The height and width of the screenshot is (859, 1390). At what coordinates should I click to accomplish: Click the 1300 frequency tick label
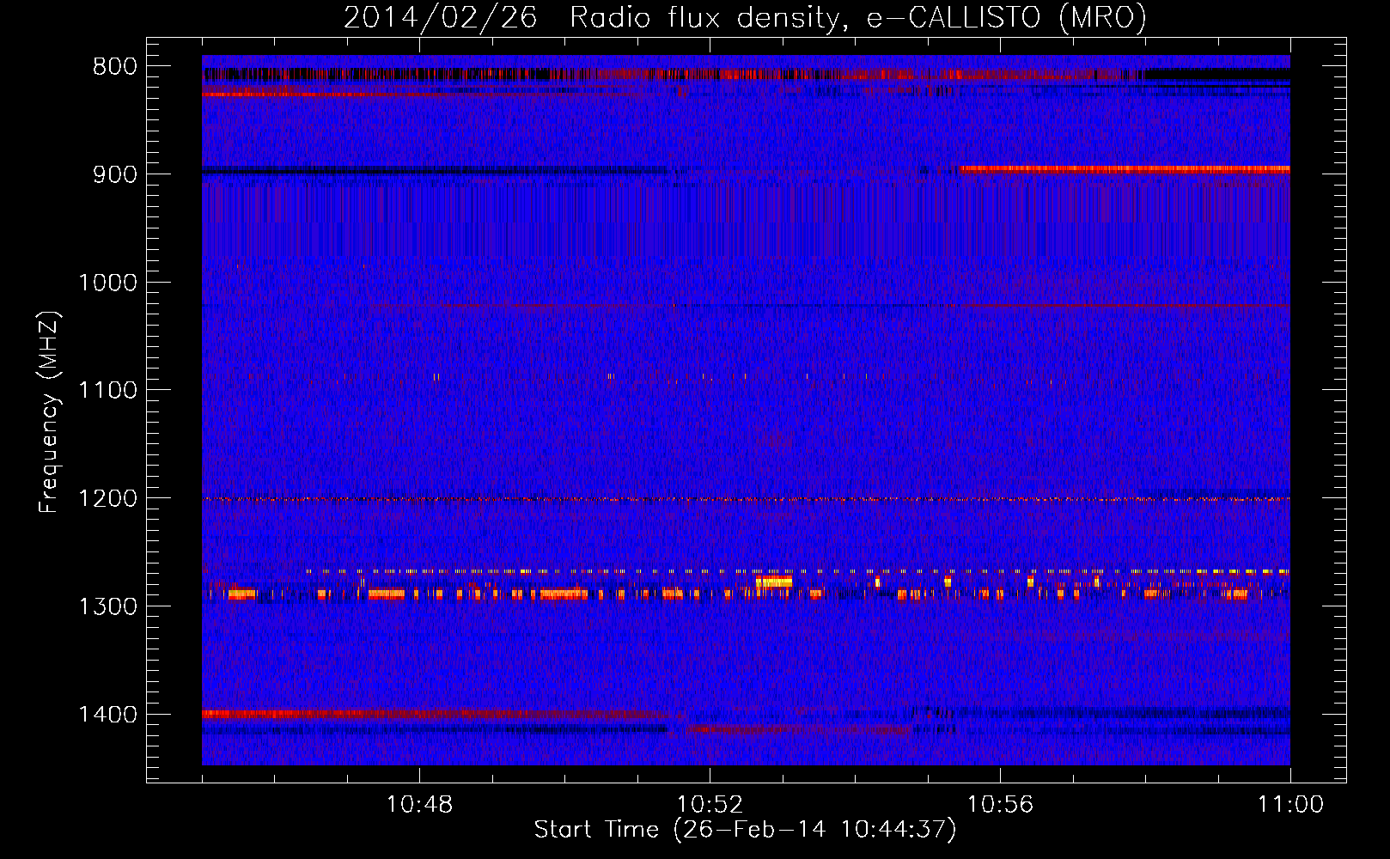click(x=107, y=606)
